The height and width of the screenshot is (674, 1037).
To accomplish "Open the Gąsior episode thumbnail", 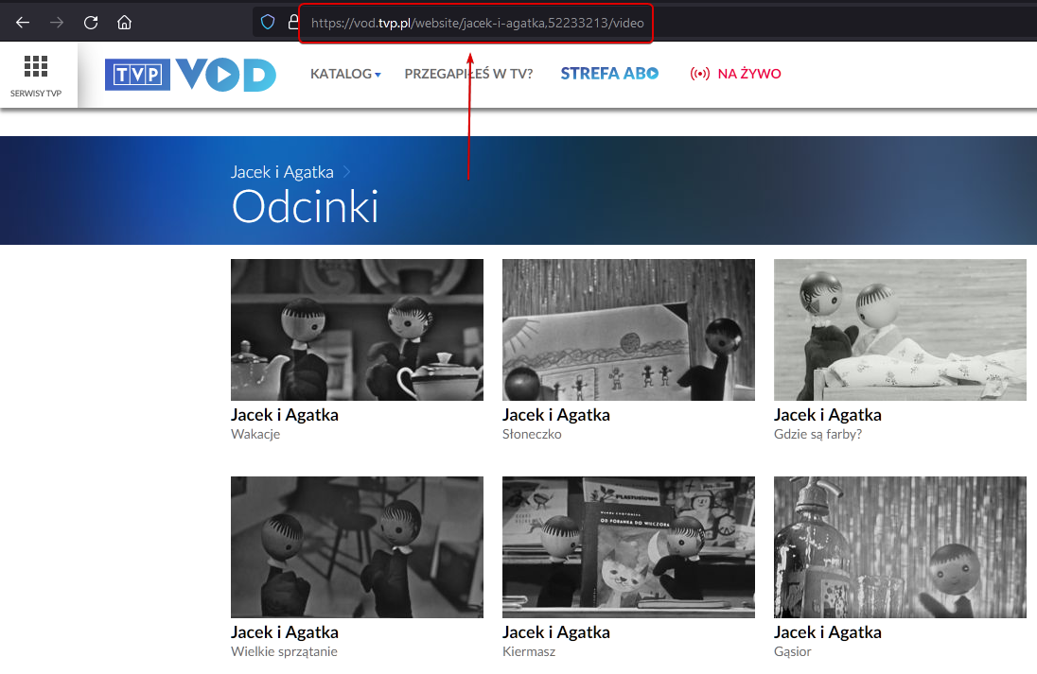I will [x=900, y=547].
